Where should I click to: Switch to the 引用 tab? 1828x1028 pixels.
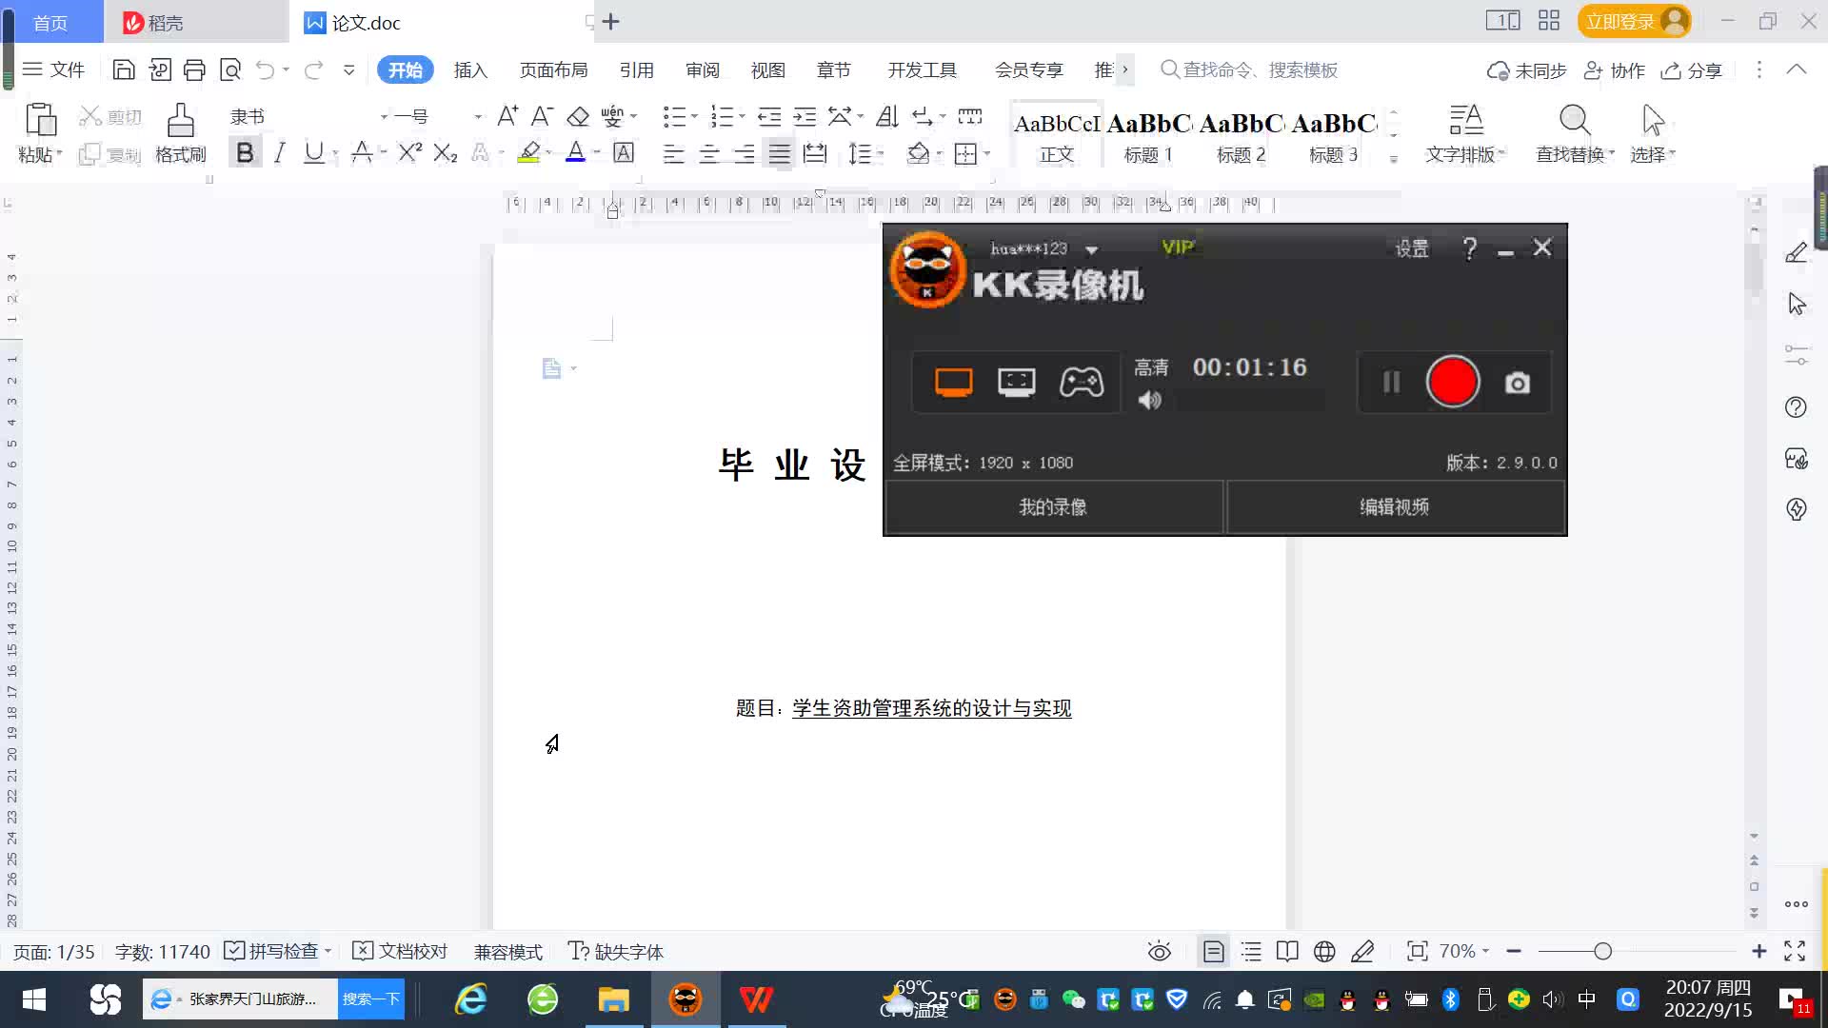636,69
